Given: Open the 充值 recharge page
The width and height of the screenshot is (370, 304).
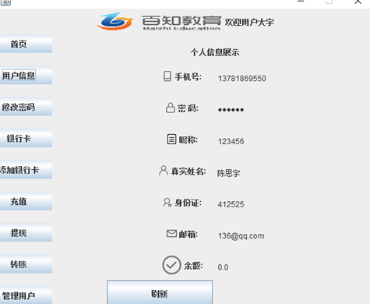Looking at the screenshot, I should [x=26, y=201].
